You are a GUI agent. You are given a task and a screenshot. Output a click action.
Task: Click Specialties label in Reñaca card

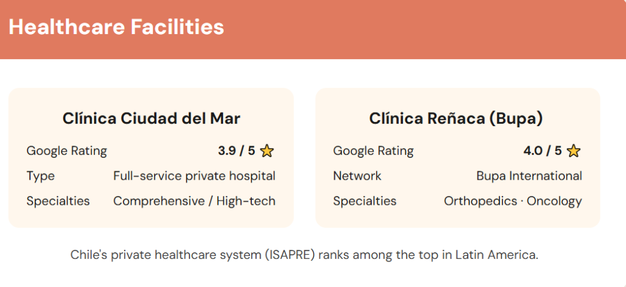(x=364, y=201)
